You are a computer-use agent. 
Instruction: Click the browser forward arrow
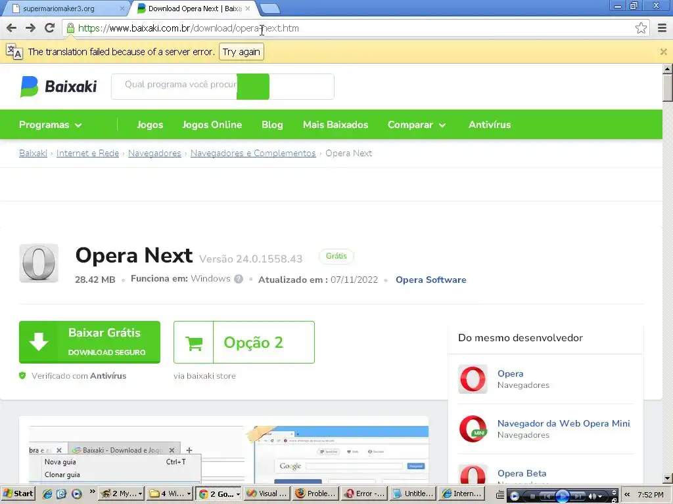coord(30,28)
